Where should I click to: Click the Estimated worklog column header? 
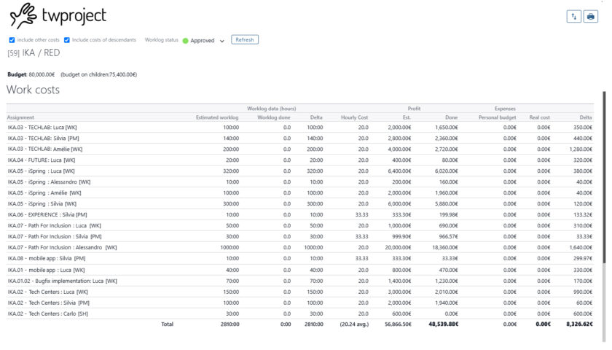point(217,117)
